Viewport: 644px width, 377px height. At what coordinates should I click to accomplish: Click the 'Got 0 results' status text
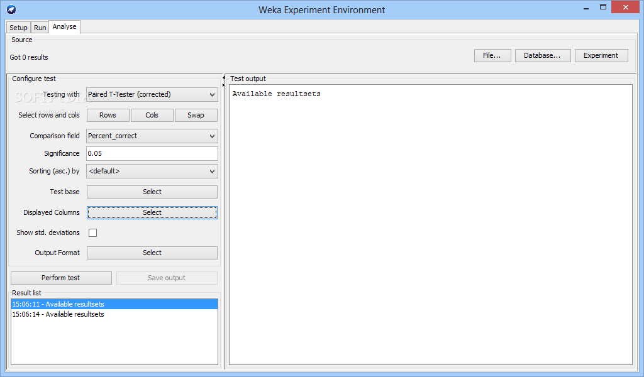29,57
